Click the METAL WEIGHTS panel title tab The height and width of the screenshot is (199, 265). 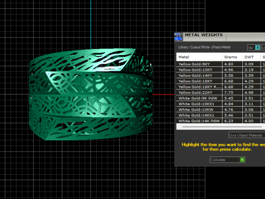pos(204,35)
